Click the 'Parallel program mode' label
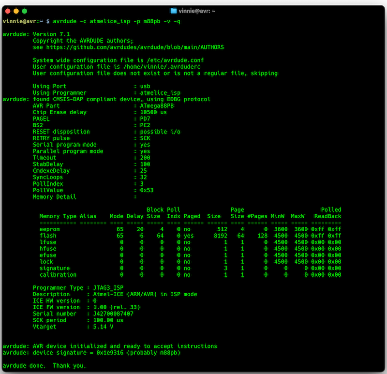Image resolution: width=387 pixels, height=374 pixels. click(x=68, y=151)
